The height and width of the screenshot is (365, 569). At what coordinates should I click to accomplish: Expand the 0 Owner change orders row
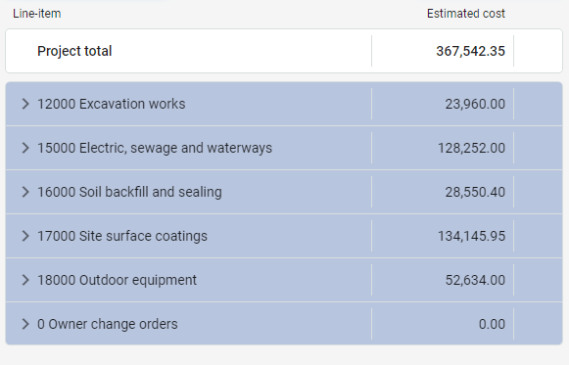pyautogui.click(x=25, y=324)
